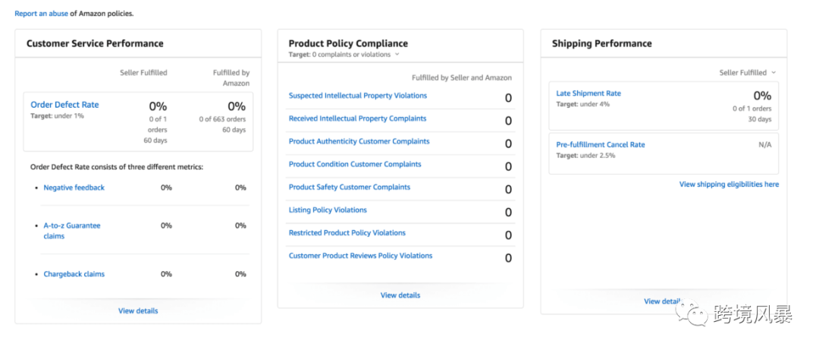819x350 pixels.
Task: View details of Customer Service Performance
Action: pos(138,311)
